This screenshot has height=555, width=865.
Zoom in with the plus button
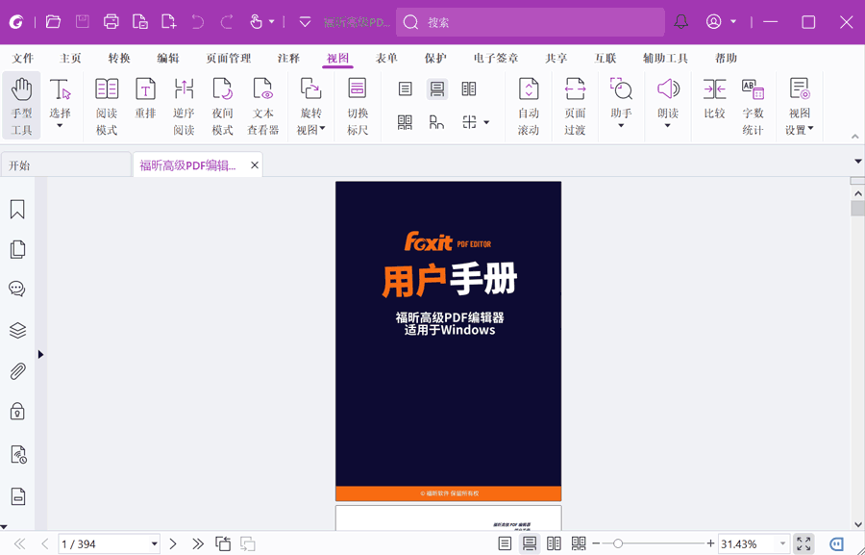tap(710, 544)
